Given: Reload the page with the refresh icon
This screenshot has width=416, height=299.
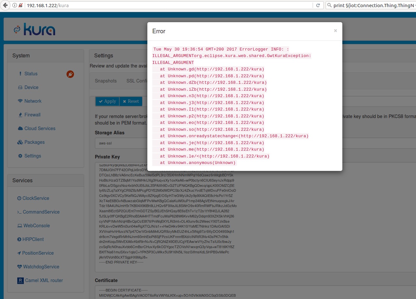Looking at the screenshot, I should point(318,5).
